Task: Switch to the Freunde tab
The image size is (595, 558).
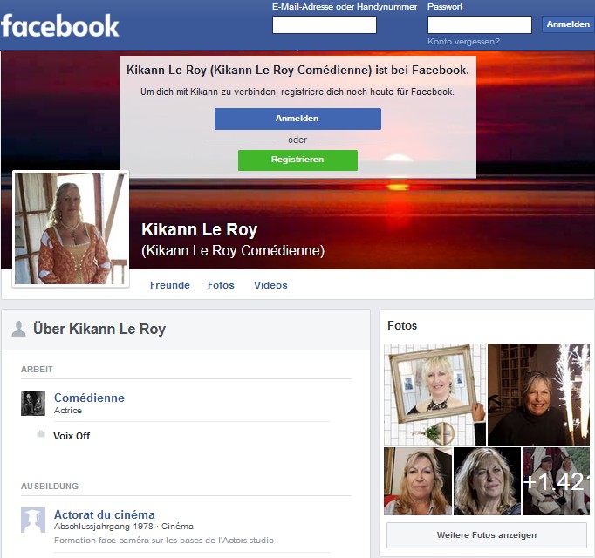Action: coord(170,285)
